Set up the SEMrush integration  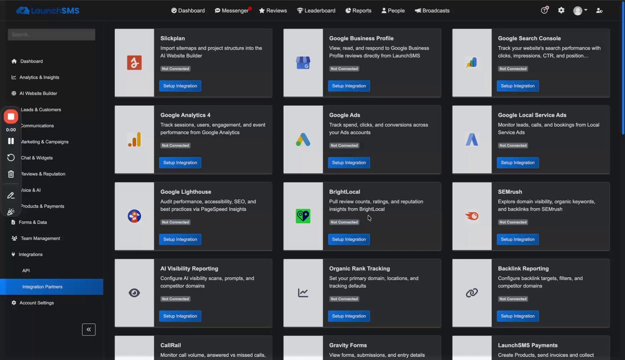(x=518, y=239)
